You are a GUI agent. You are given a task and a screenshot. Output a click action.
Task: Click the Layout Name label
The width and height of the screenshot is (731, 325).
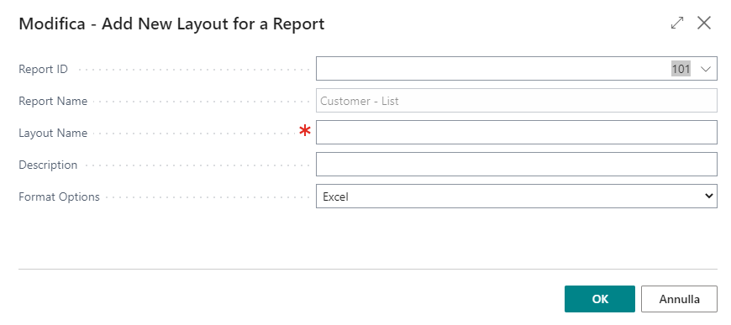[x=53, y=133]
